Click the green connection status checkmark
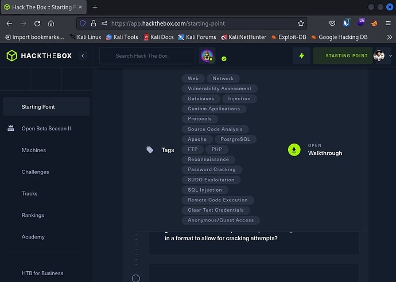The height and width of the screenshot is (282, 396). (x=224, y=59)
